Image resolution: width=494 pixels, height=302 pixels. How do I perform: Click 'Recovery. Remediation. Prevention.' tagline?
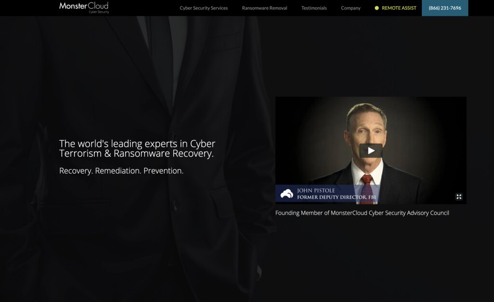[x=121, y=171]
